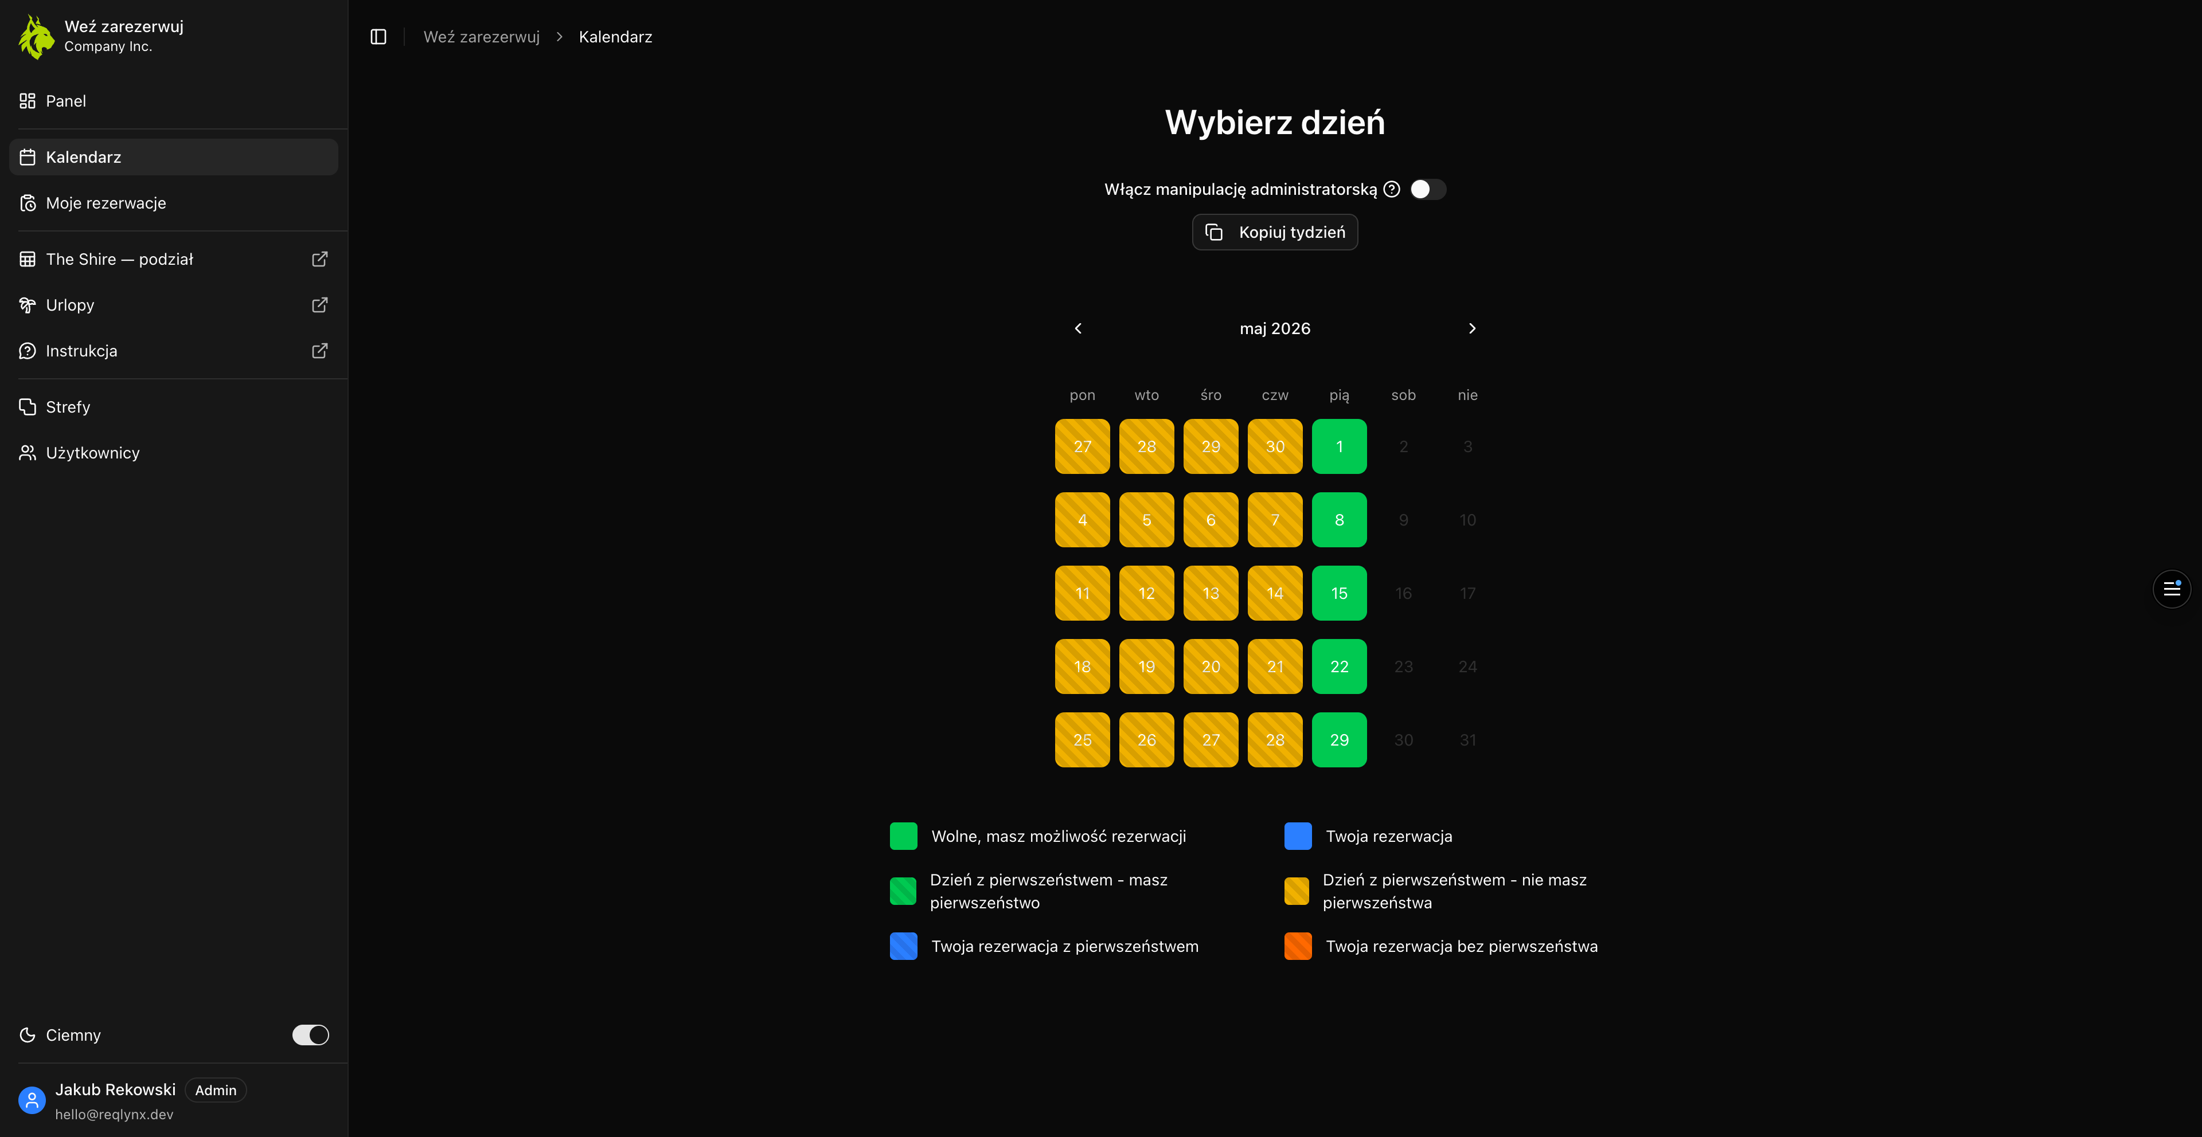
Task: Click the Admin badge by the user name
Action: 216,1090
